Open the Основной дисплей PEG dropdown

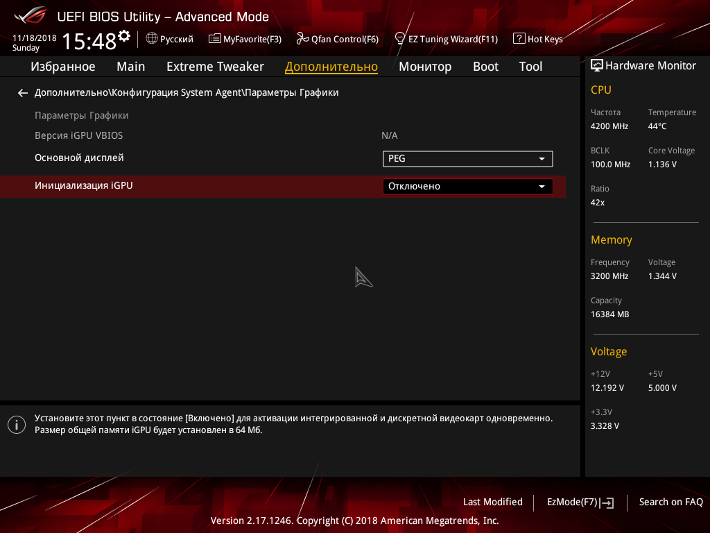pyautogui.click(x=467, y=159)
